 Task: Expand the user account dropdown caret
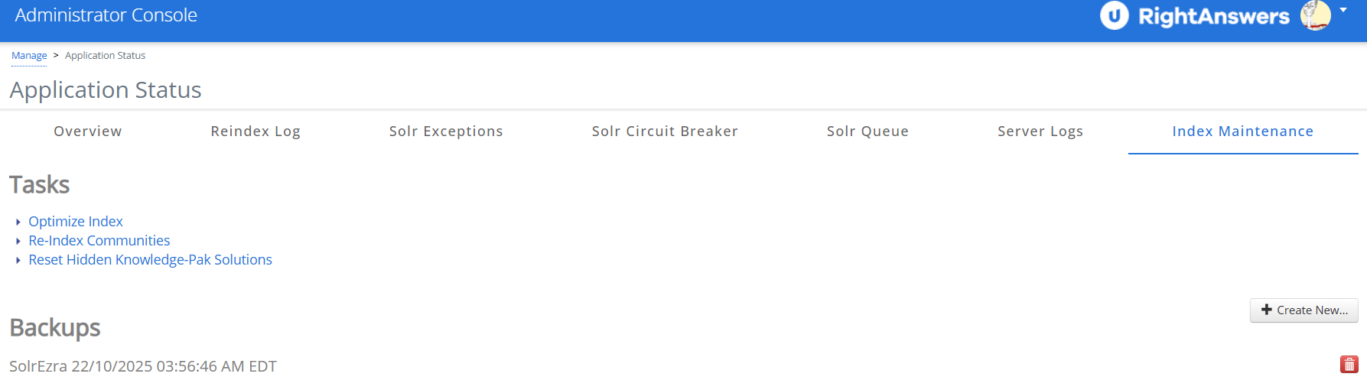coord(1343,11)
